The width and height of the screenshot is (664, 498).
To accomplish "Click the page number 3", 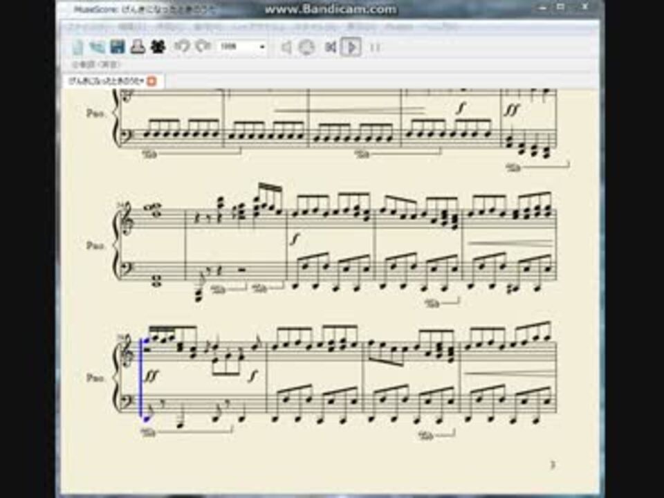I will (x=552, y=465).
